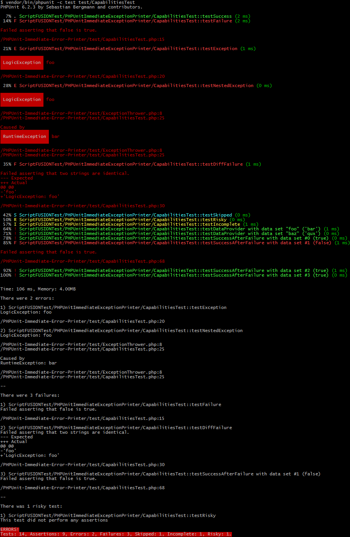Select the 100% progress line

(x=154, y=275)
